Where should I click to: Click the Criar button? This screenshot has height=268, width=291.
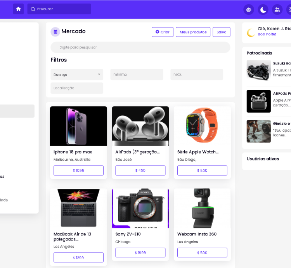(163, 32)
